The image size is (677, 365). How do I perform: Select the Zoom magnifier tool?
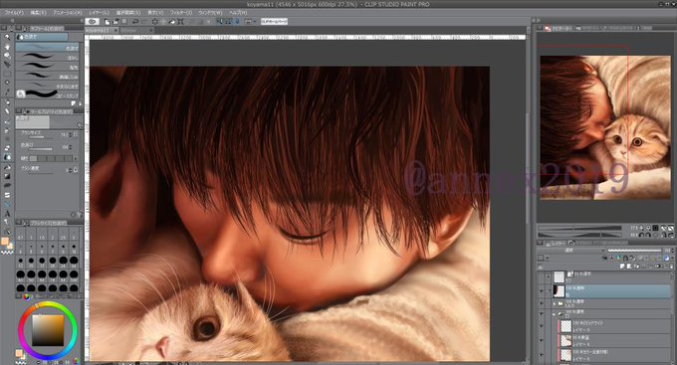coord(7,37)
